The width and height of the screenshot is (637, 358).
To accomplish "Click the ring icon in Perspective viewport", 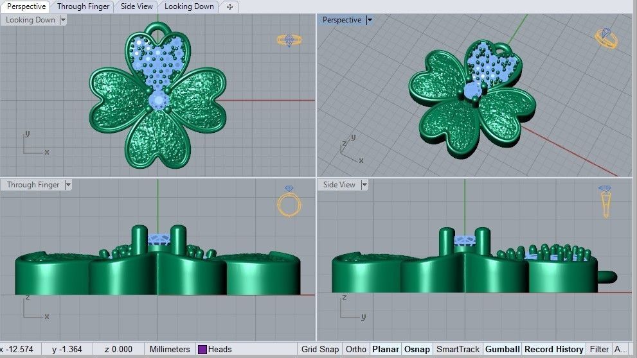I will (x=607, y=38).
